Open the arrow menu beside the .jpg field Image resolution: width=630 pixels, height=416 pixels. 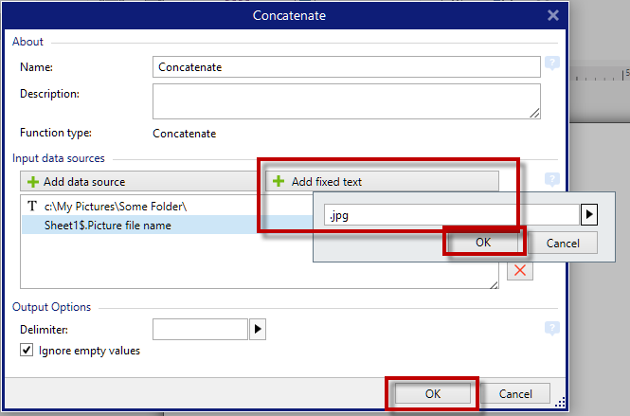pyautogui.click(x=588, y=215)
